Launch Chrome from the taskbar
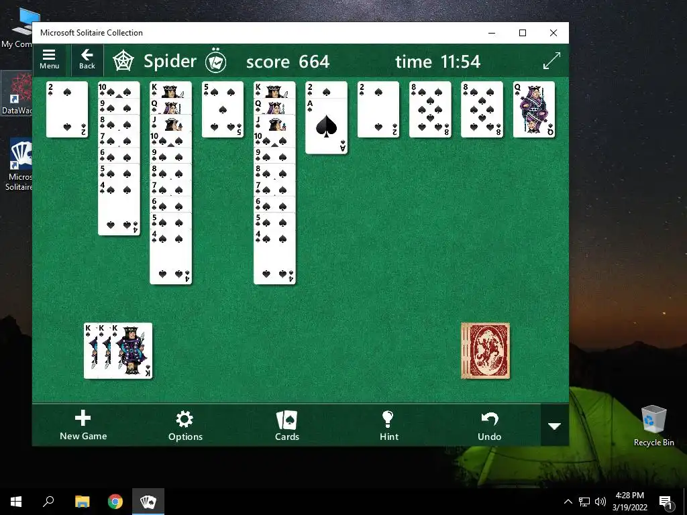Screen dimensions: 687x515 pos(115,502)
